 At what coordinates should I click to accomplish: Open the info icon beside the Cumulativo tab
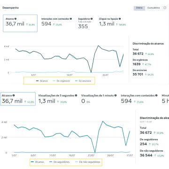165,8
